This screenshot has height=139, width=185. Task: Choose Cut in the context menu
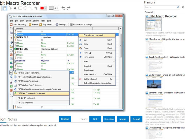(97, 40)
